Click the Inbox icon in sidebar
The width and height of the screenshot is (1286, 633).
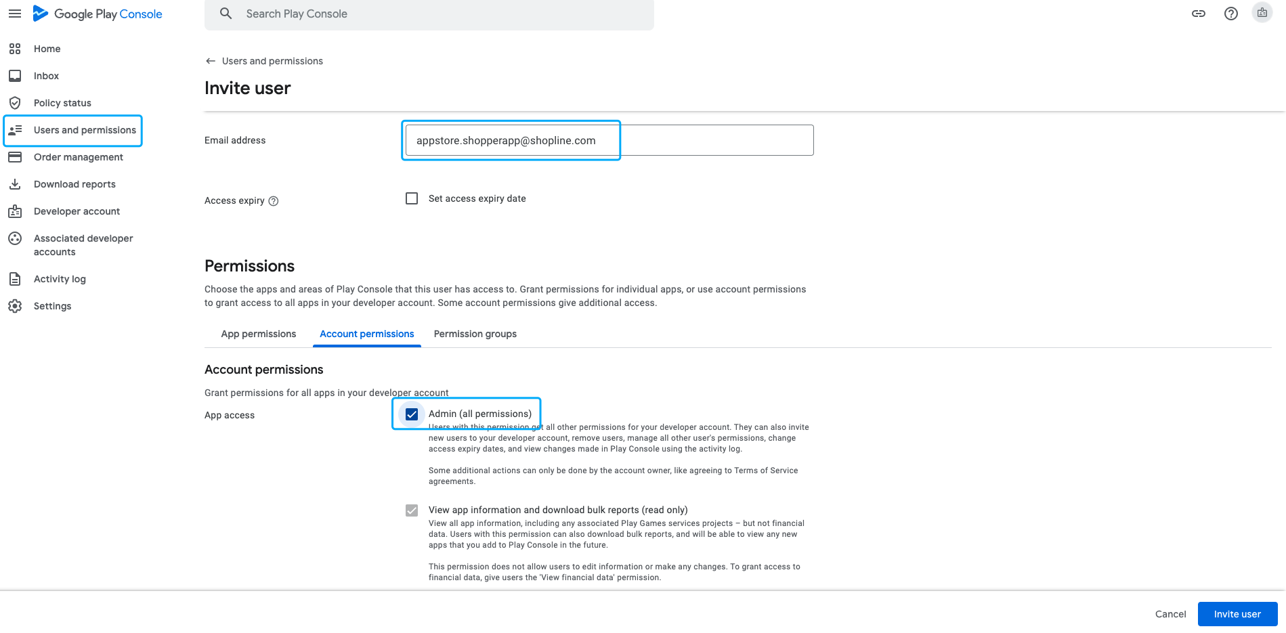(15, 76)
